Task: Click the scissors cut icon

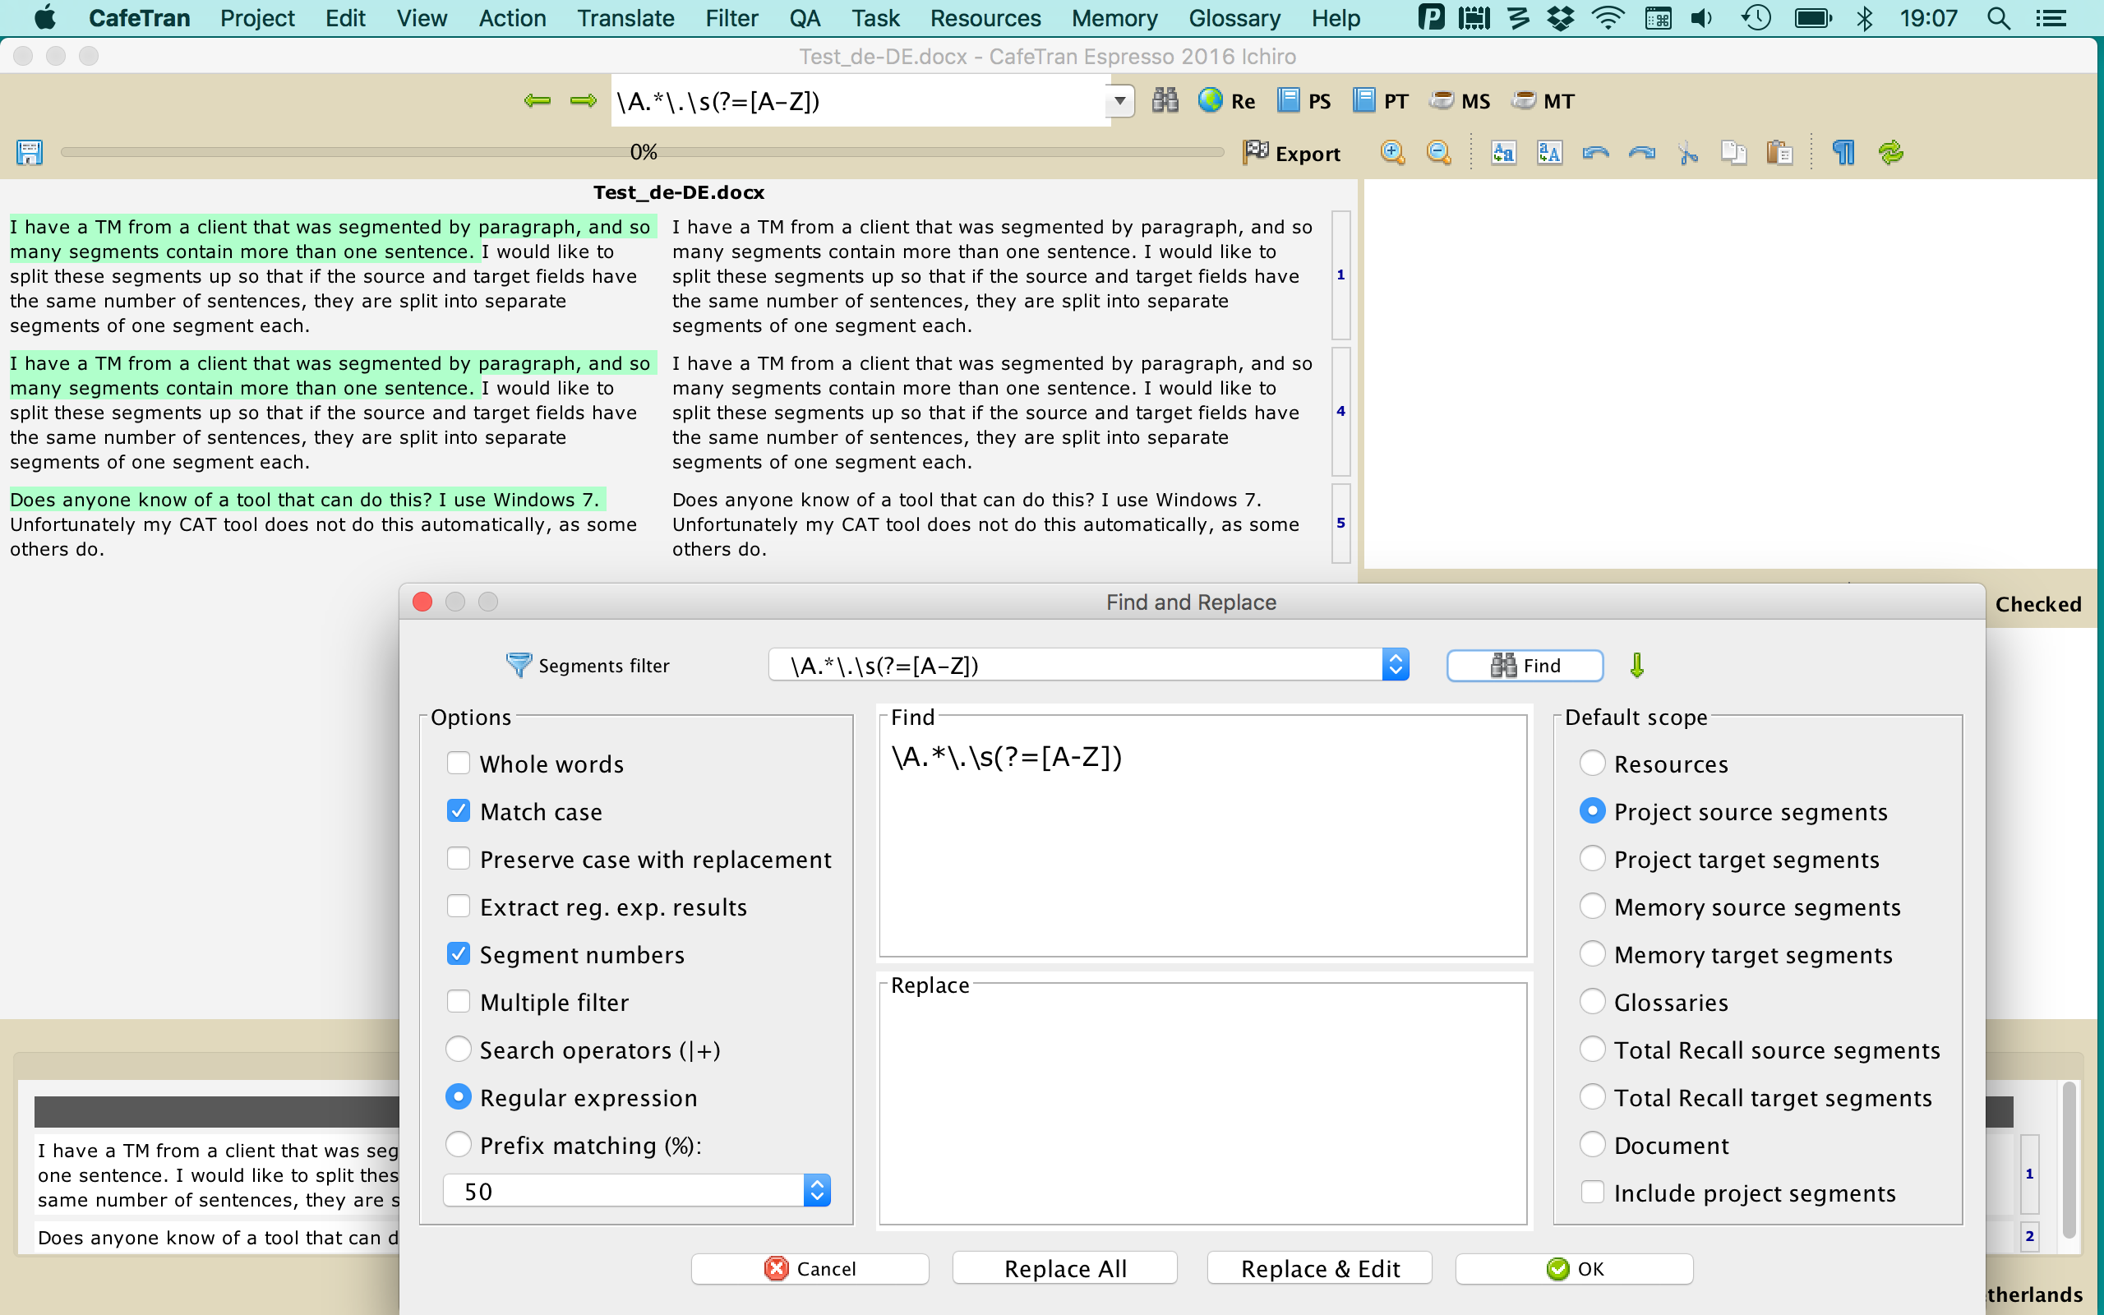Action: [x=1687, y=153]
